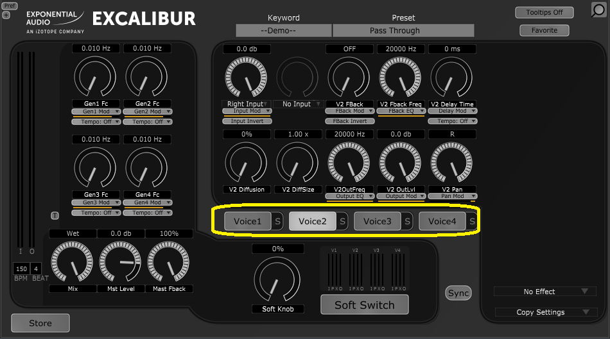610x339 pixels.
Task: Open No Effect dropdown
Action: tap(545, 292)
